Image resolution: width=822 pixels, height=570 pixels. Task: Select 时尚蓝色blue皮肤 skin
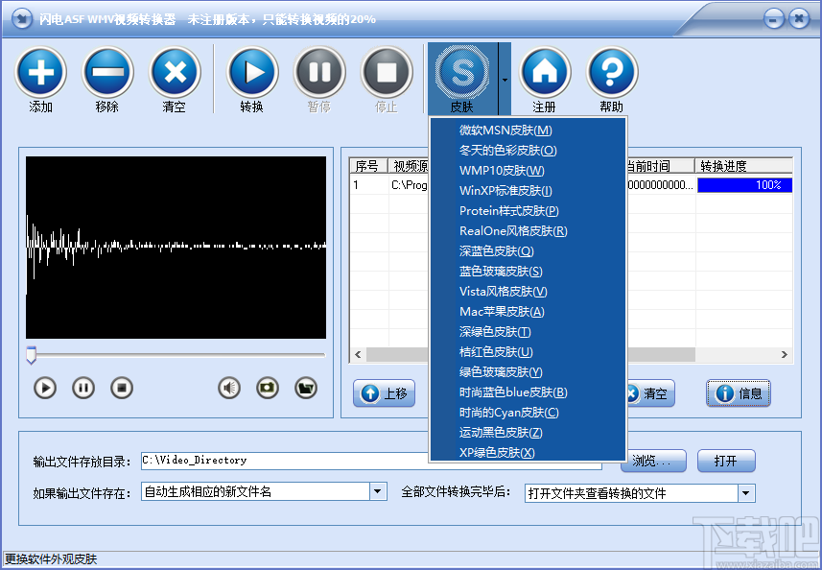(528, 392)
